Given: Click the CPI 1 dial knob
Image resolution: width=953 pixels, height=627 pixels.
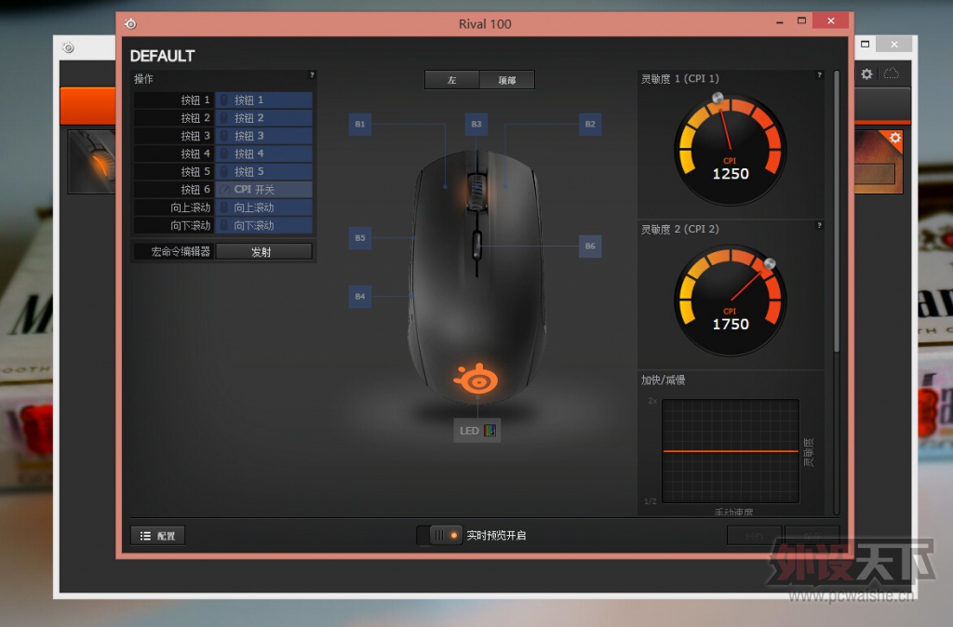Looking at the screenshot, I should pos(718,98).
